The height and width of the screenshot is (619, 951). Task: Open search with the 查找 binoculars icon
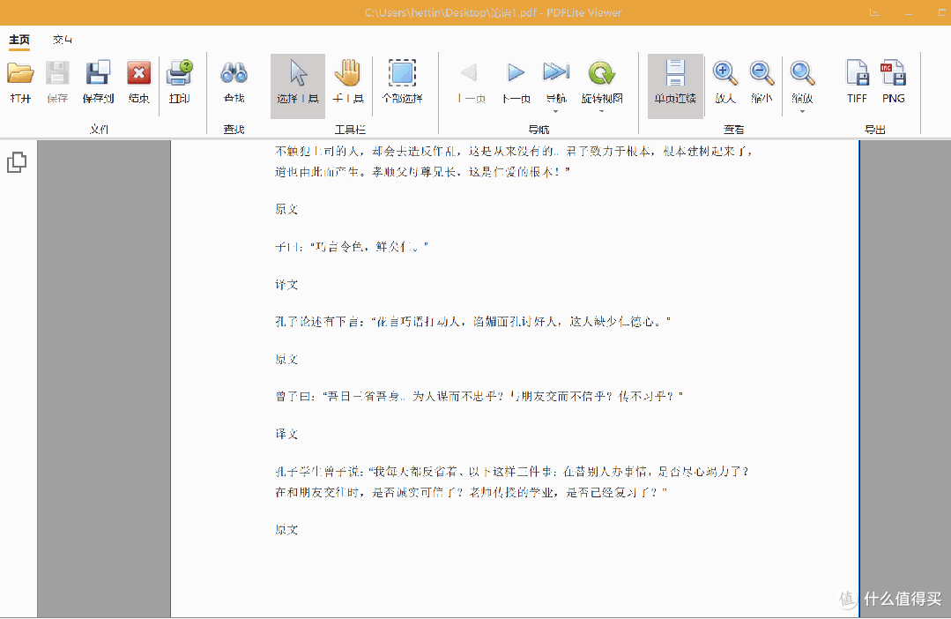coord(234,73)
